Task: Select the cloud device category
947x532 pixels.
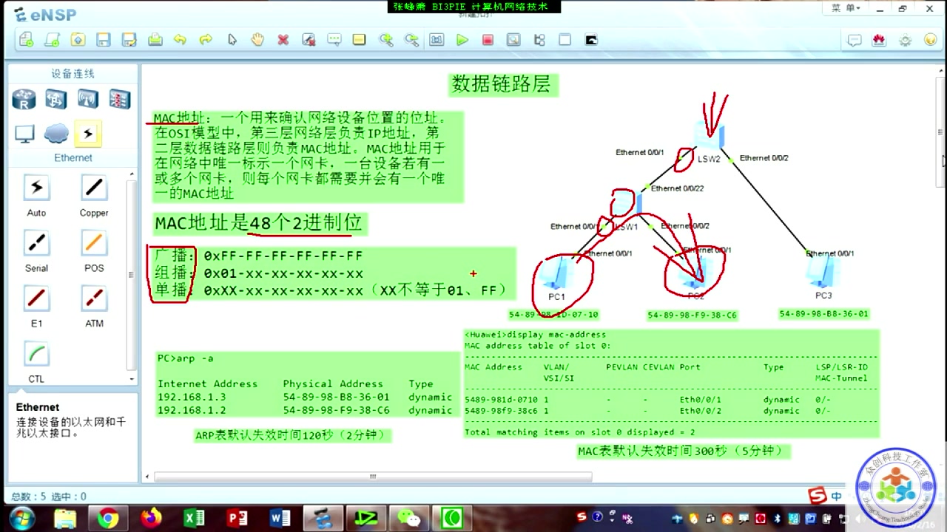Action: tap(56, 134)
